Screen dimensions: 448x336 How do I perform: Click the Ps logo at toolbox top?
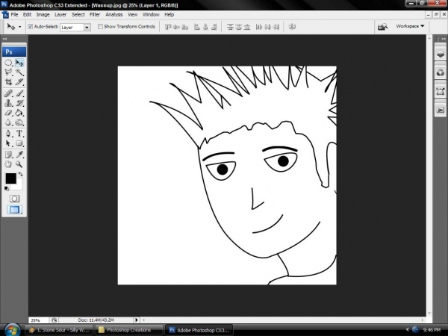click(x=14, y=52)
